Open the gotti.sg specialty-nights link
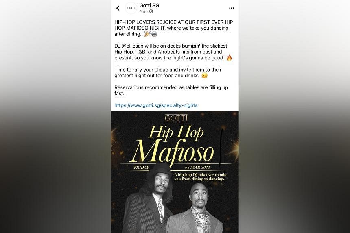This screenshot has height=233, width=350. [156, 105]
